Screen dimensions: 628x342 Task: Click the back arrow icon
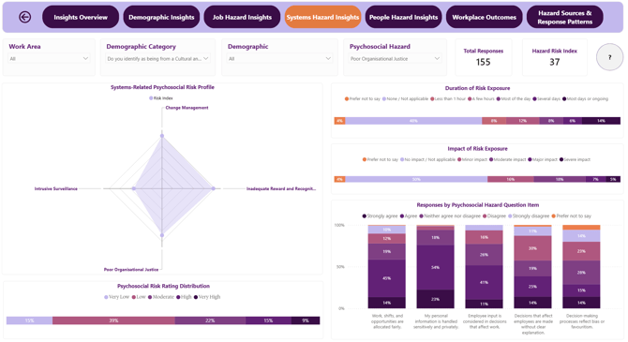click(24, 17)
